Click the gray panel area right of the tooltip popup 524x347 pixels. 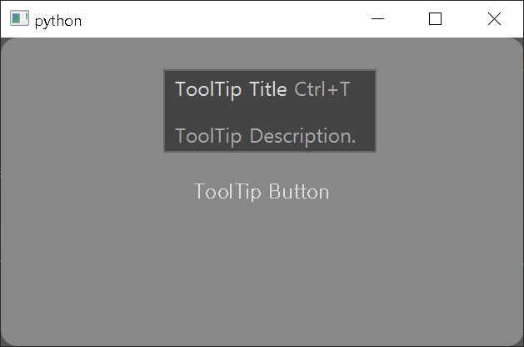point(450,111)
